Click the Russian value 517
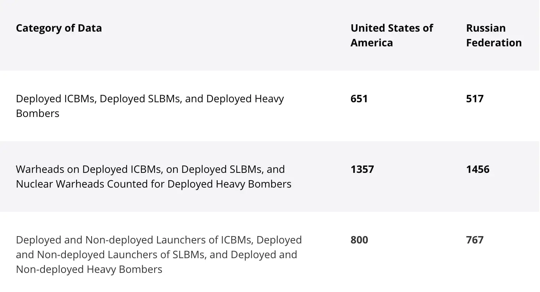 pyautogui.click(x=475, y=99)
